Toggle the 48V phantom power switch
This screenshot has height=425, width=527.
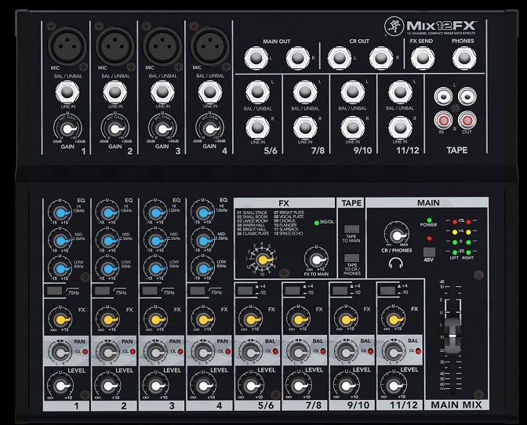click(429, 254)
